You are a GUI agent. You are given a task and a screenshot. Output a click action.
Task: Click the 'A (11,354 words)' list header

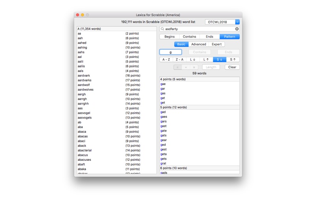(117, 29)
